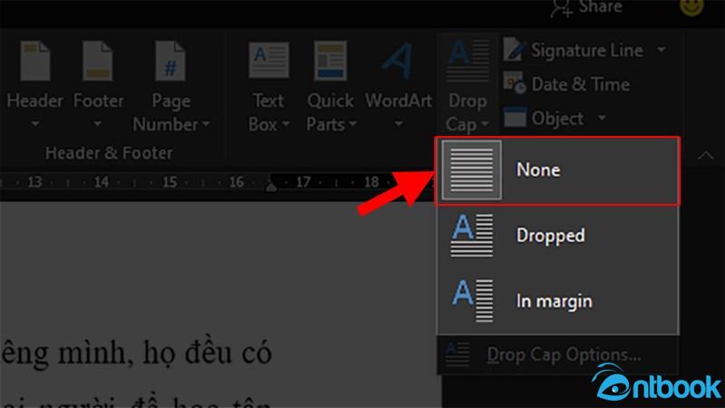This screenshot has height=408, width=725.
Task: Click the Signature Line icon
Action: click(x=515, y=50)
